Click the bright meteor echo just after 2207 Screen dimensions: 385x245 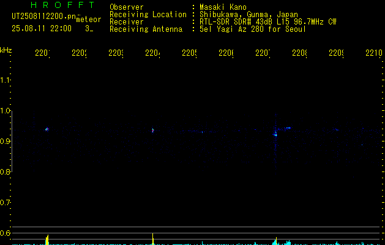(275, 134)
